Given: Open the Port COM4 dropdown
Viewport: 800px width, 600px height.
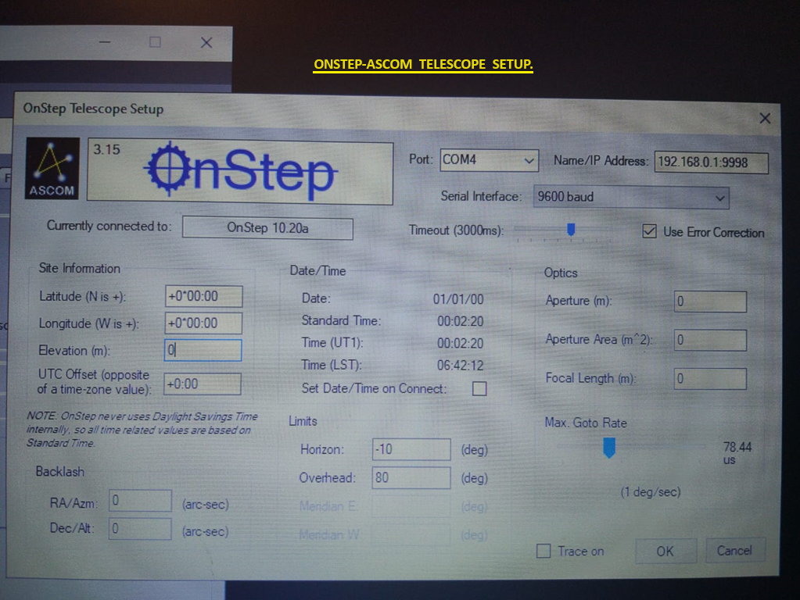Looking at the screenshot, I should coord(489,160).
